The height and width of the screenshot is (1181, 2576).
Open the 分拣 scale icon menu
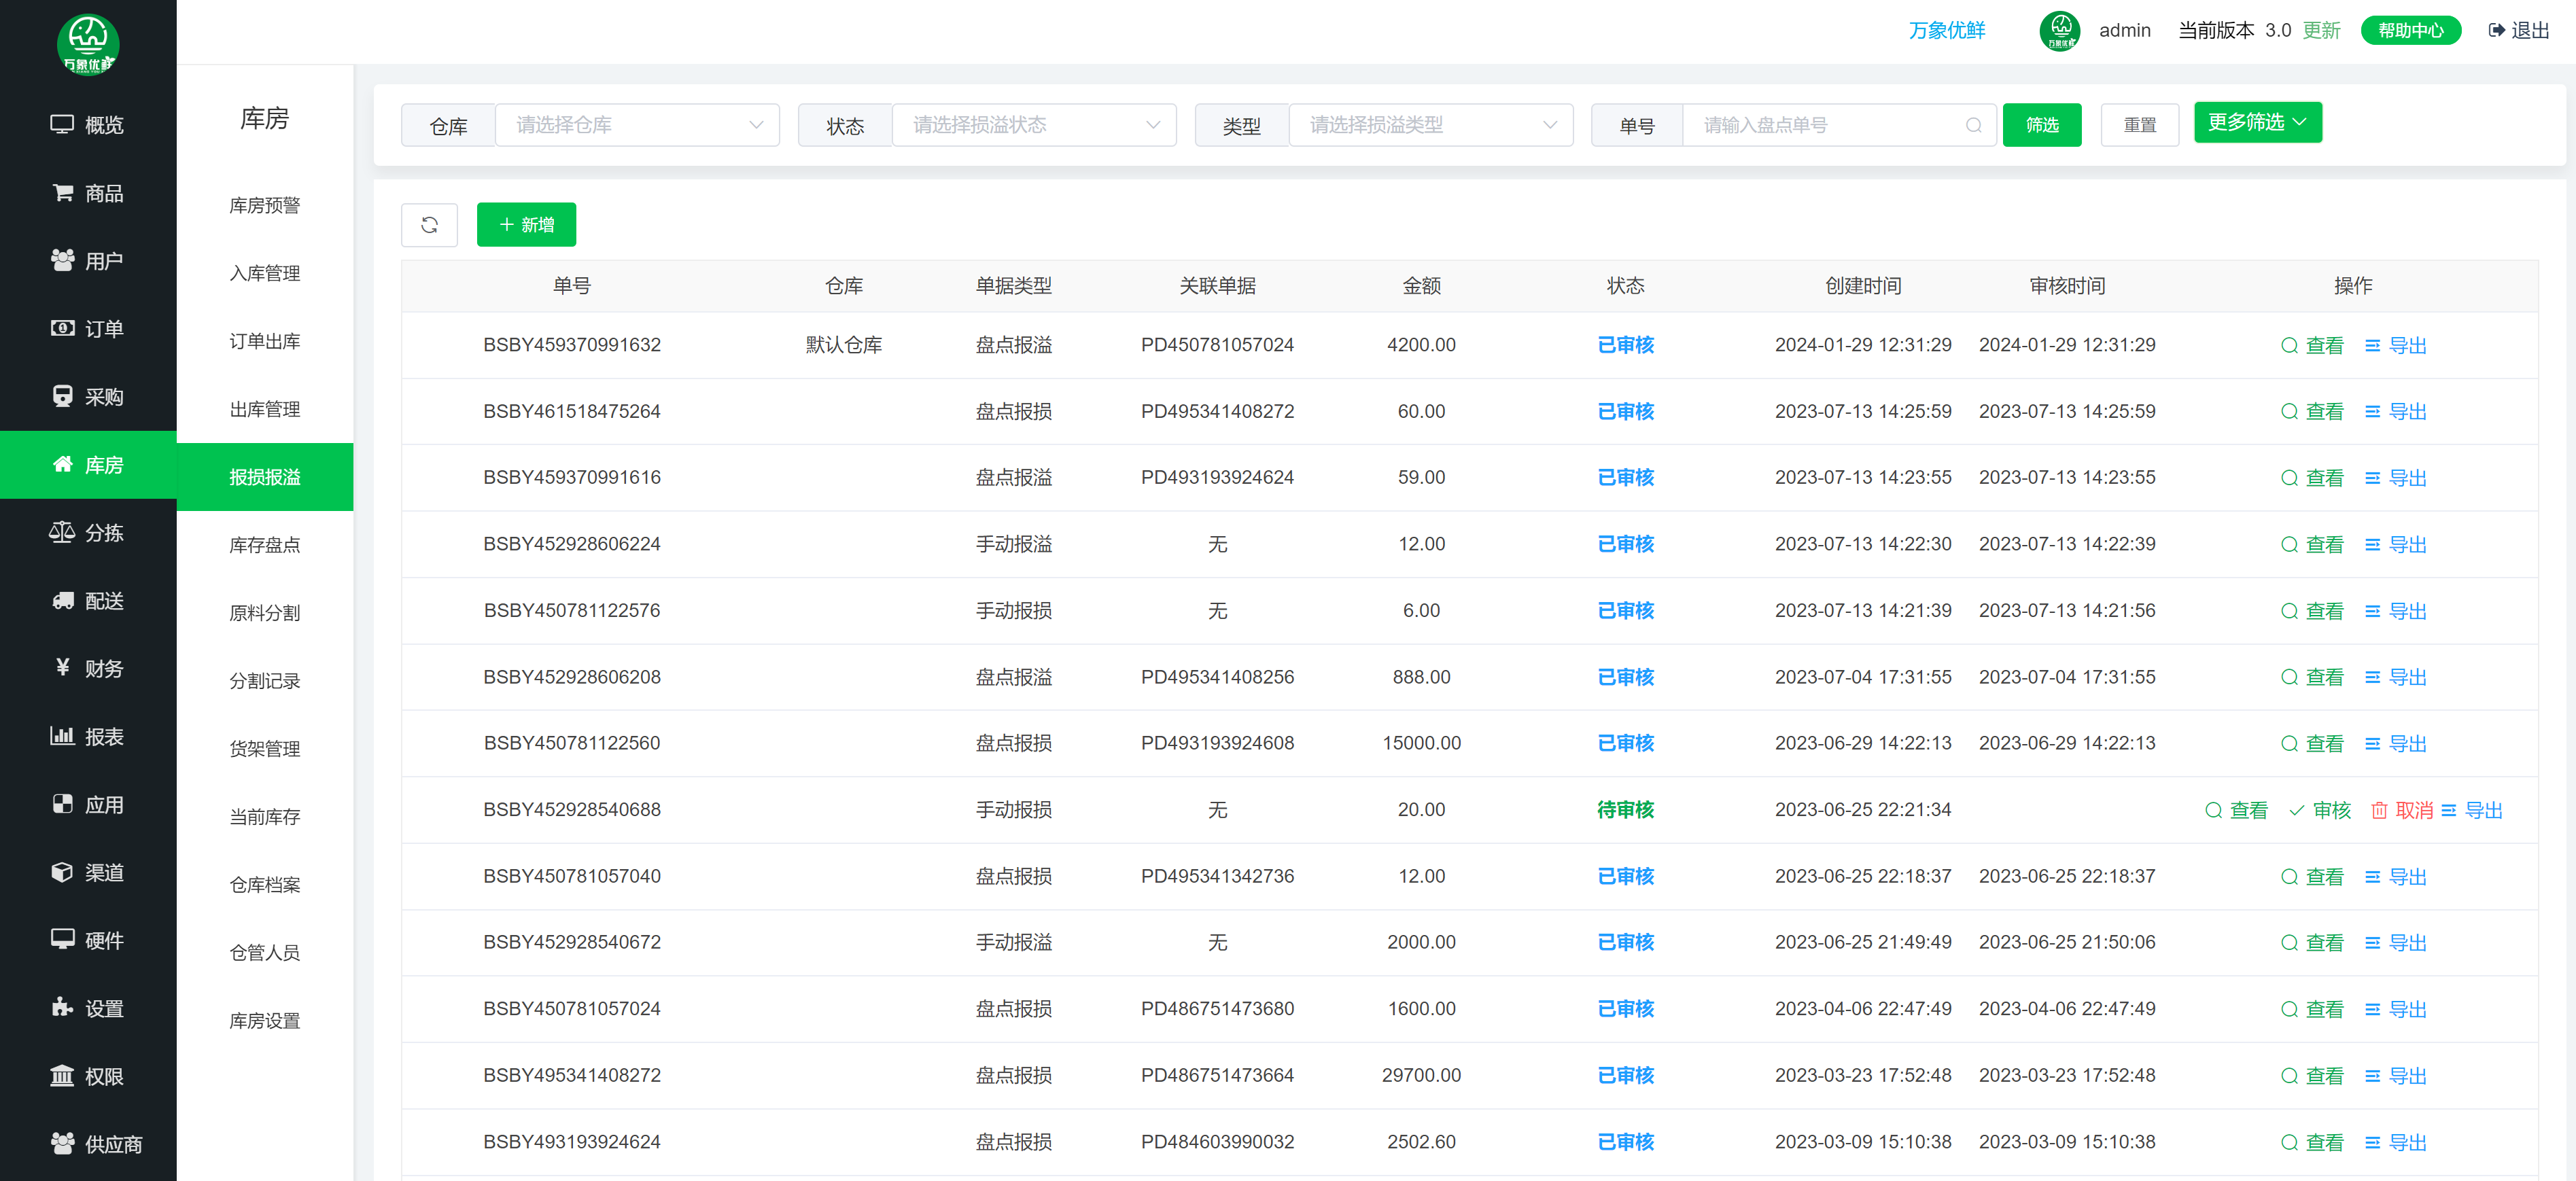[62, 532]
